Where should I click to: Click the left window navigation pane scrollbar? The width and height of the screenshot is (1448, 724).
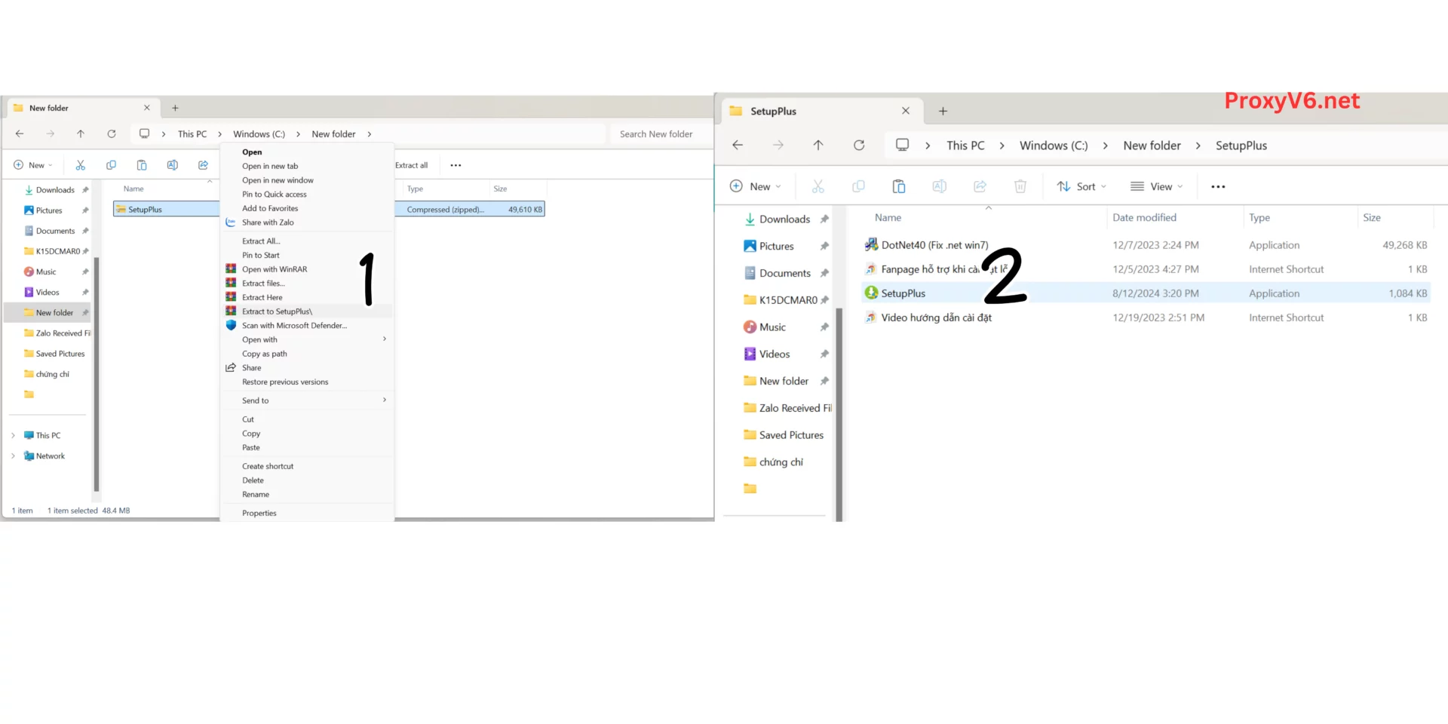point(97,375)
